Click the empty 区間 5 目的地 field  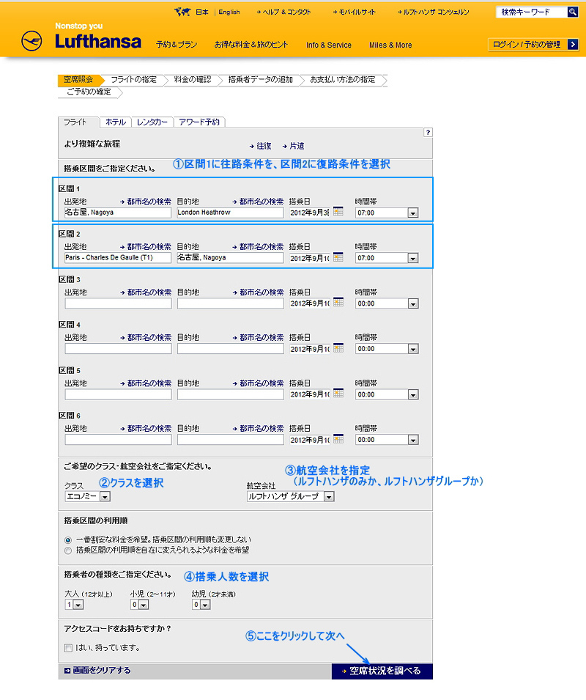coord(230,394)
